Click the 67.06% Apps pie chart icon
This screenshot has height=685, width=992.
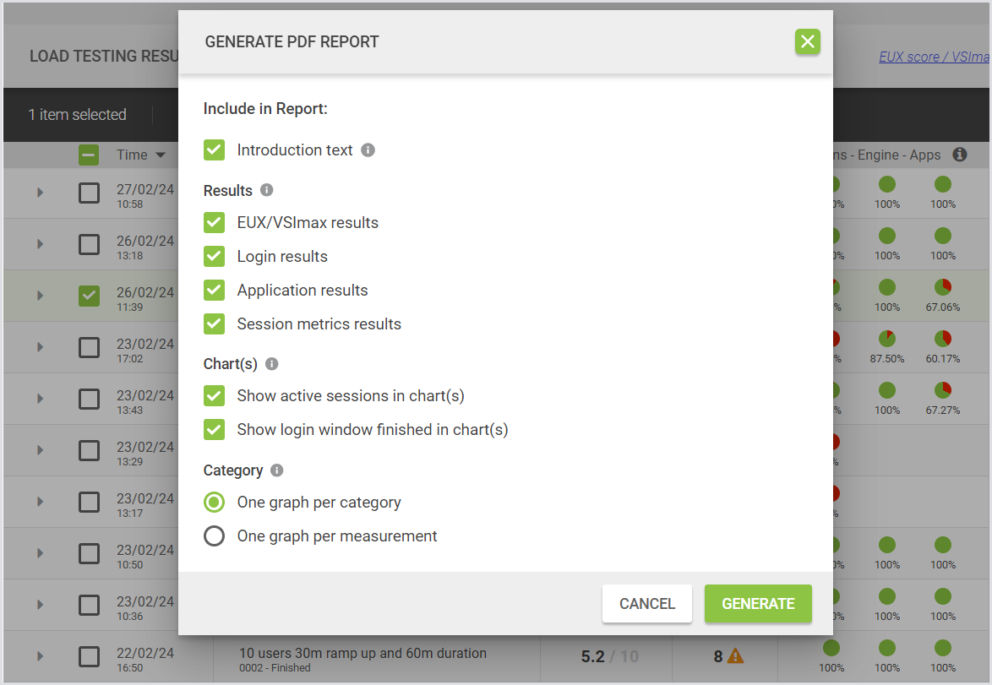click(943, 287)
